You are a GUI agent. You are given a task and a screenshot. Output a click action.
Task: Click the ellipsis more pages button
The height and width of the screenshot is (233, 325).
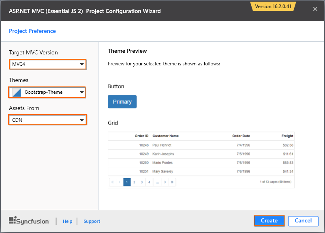[157, 182]
